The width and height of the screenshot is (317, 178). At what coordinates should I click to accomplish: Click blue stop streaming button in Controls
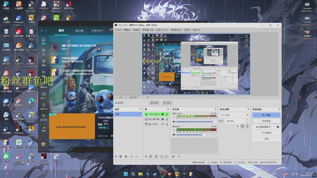[x=266, y=115]
